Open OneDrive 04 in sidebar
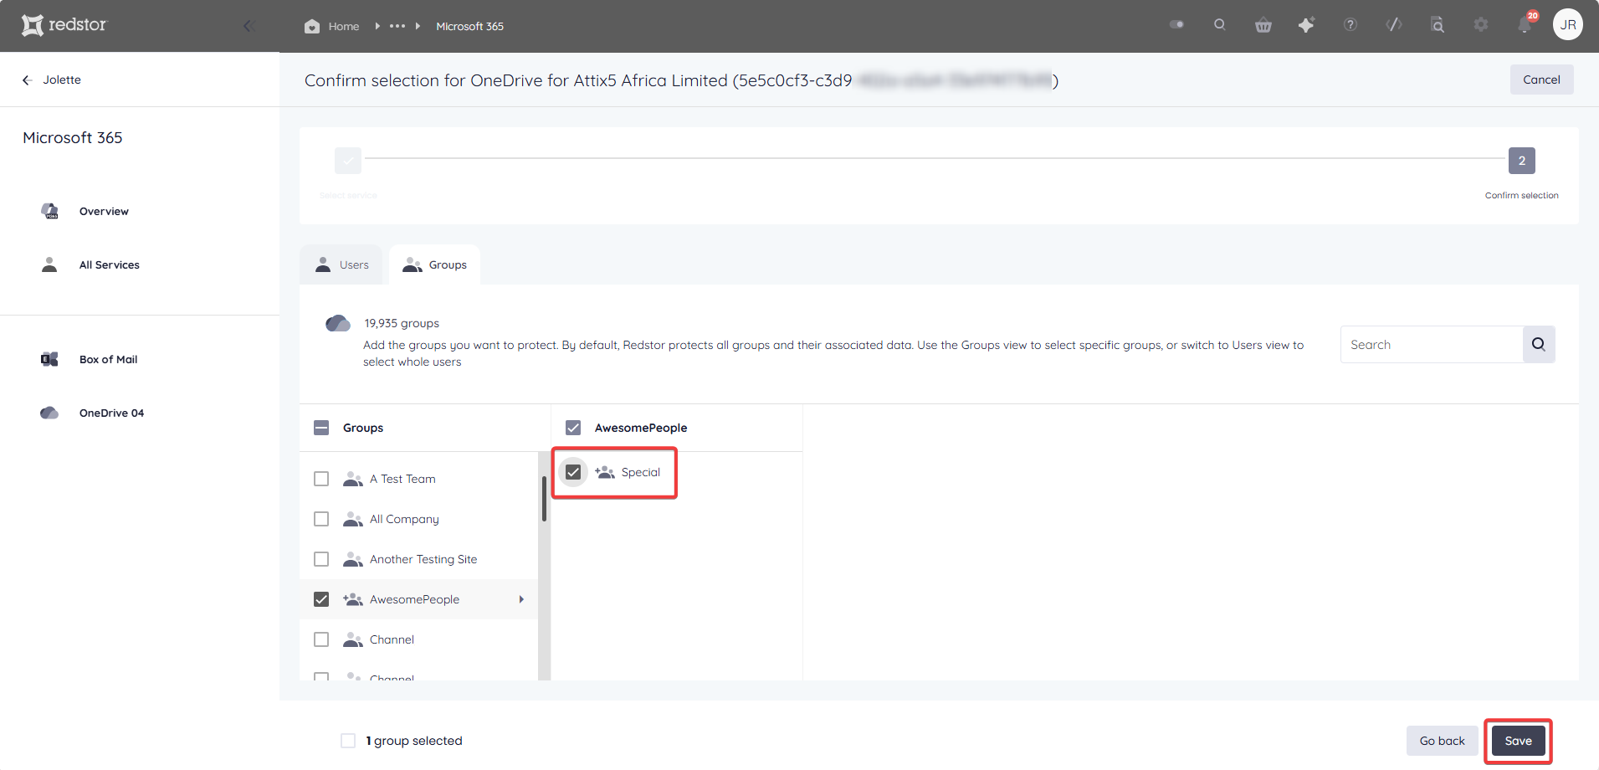 (x=111, y=413)
